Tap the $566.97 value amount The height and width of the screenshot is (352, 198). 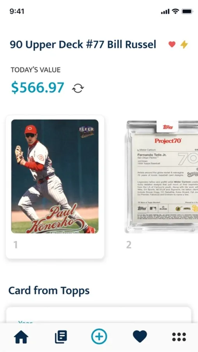click(37, 88)
